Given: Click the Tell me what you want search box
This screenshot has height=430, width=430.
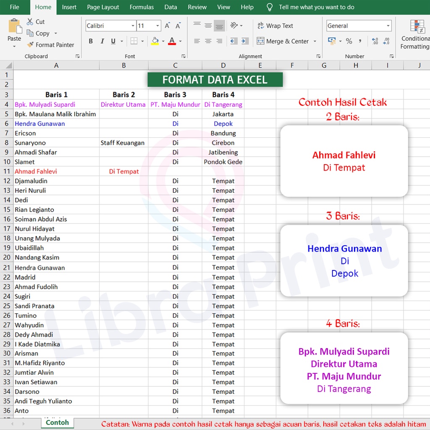Looking at the screenshot, I should [316, 7].
